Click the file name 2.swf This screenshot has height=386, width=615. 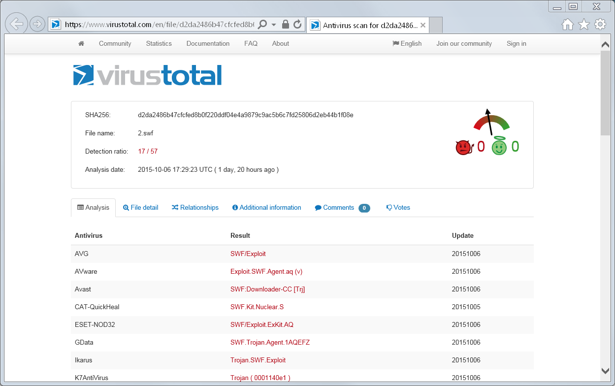click(x=146, y=133)
